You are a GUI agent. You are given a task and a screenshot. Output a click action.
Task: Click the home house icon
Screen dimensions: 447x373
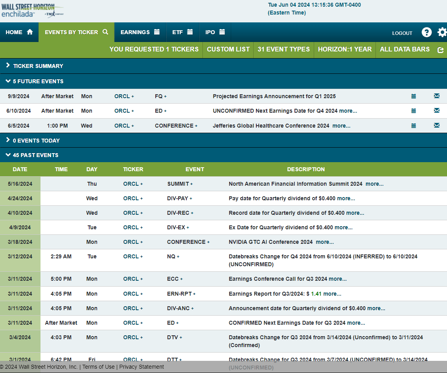click(x=30, y=32)
